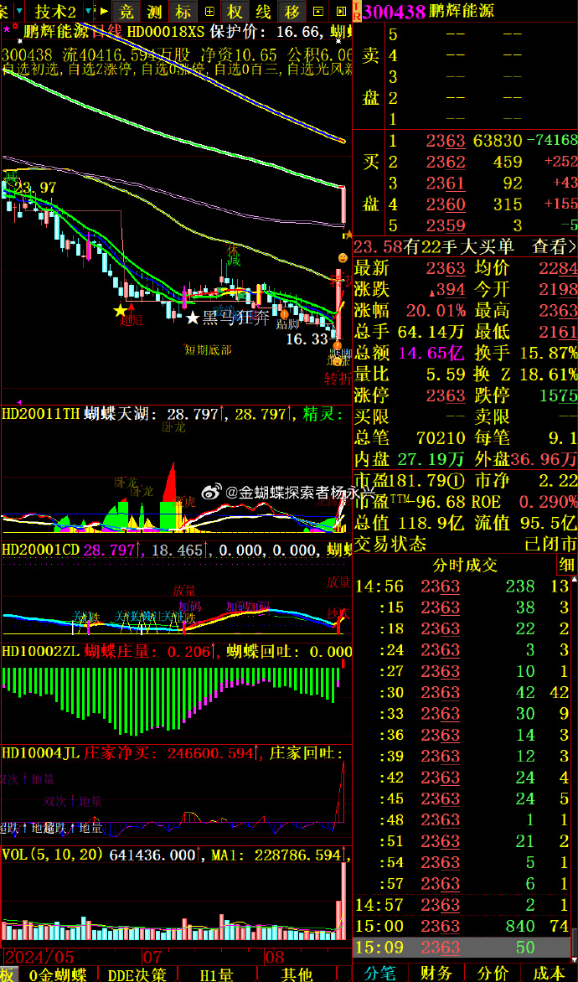Click the 测 toolbar button

pyautogui.click(x=154, y=11)
